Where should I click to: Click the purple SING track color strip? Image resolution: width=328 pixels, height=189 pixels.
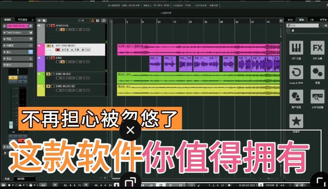pyautogui.click(x=41, y=64)
